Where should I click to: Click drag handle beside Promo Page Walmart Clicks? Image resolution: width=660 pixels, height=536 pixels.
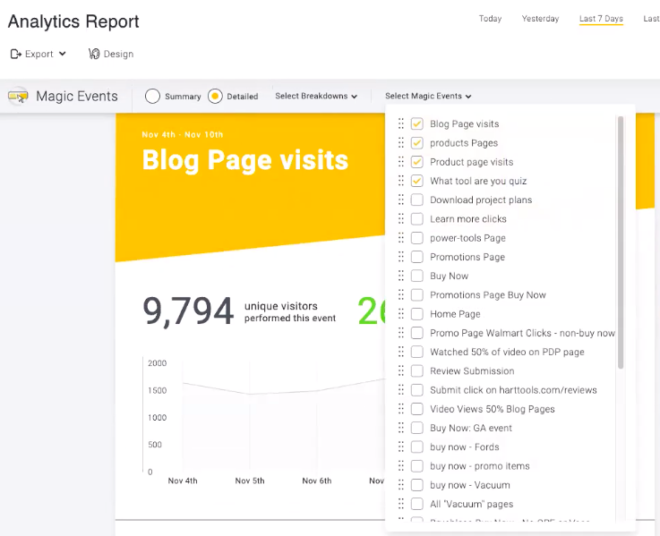[400, 333]
